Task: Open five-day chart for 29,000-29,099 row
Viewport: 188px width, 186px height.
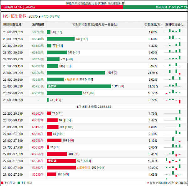Action: click(x=173, y=72)
